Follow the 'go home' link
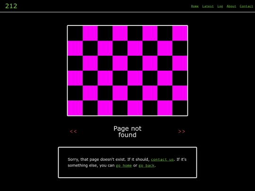The height and width of the screenshot is (191, 255). pyautogui.click(x=124, y=166)
